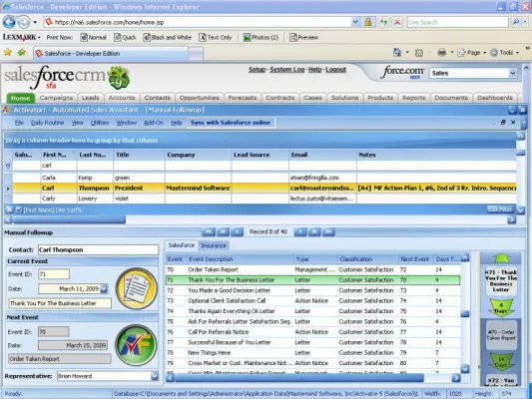
Task: Select event 73 Optional Client Satisfaction Call
Action: point(312,300)
